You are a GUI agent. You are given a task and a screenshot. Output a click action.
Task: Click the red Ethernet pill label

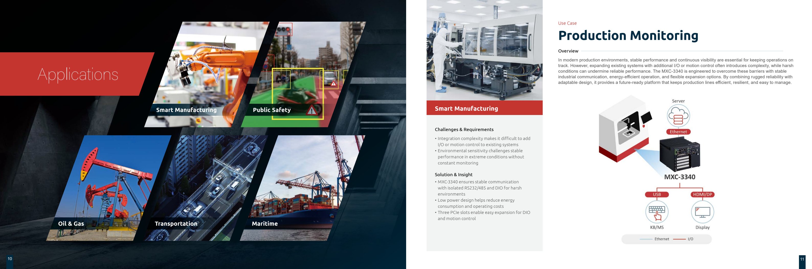(678, 132)
